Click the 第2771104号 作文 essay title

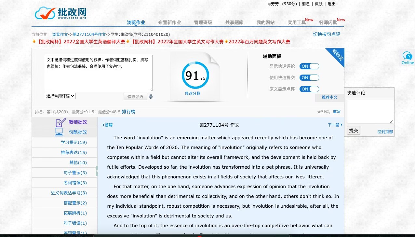[x=219, y=125]
